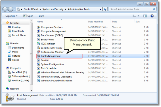Open Local Disk (C:)
This screenshot has height=107, width=161.
17,72
